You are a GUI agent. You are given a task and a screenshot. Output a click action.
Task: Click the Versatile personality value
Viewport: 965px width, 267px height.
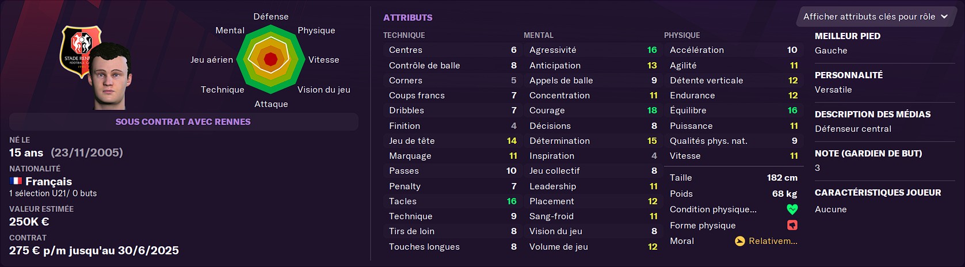click(x=833, y=89)
